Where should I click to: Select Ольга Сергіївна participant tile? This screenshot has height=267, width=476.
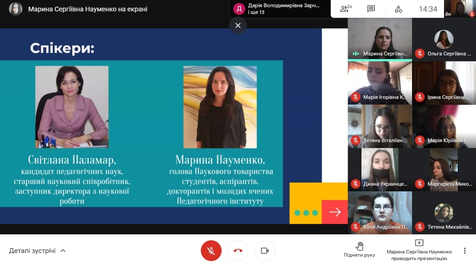pyautogui.click(x=444, y=39)
